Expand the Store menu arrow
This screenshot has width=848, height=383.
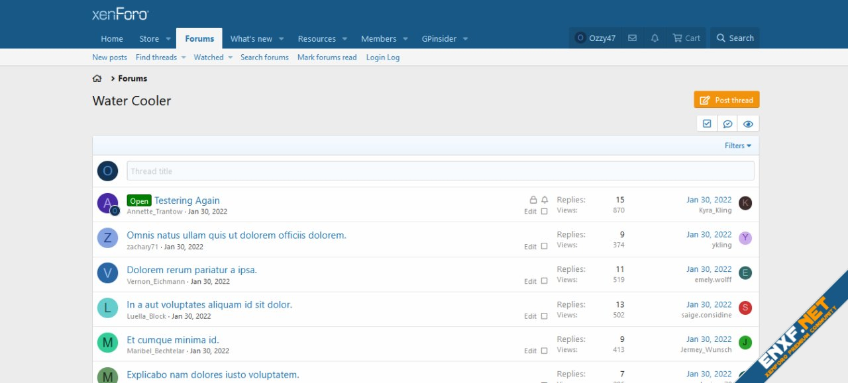click(x=168, y=39)
